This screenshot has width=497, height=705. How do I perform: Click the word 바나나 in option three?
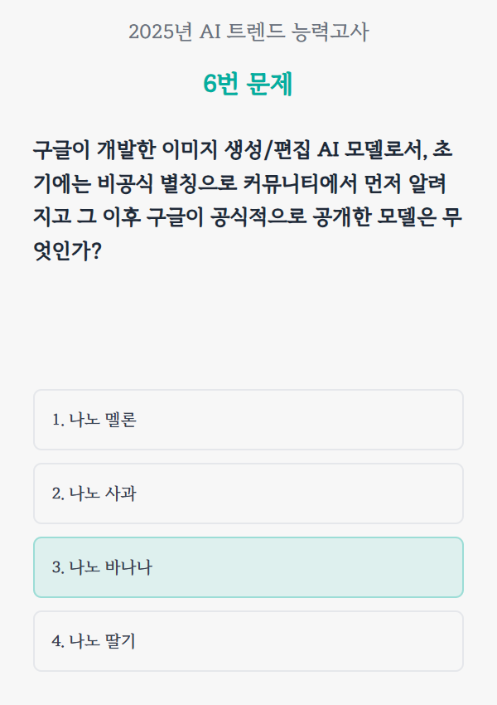point(129,568)
